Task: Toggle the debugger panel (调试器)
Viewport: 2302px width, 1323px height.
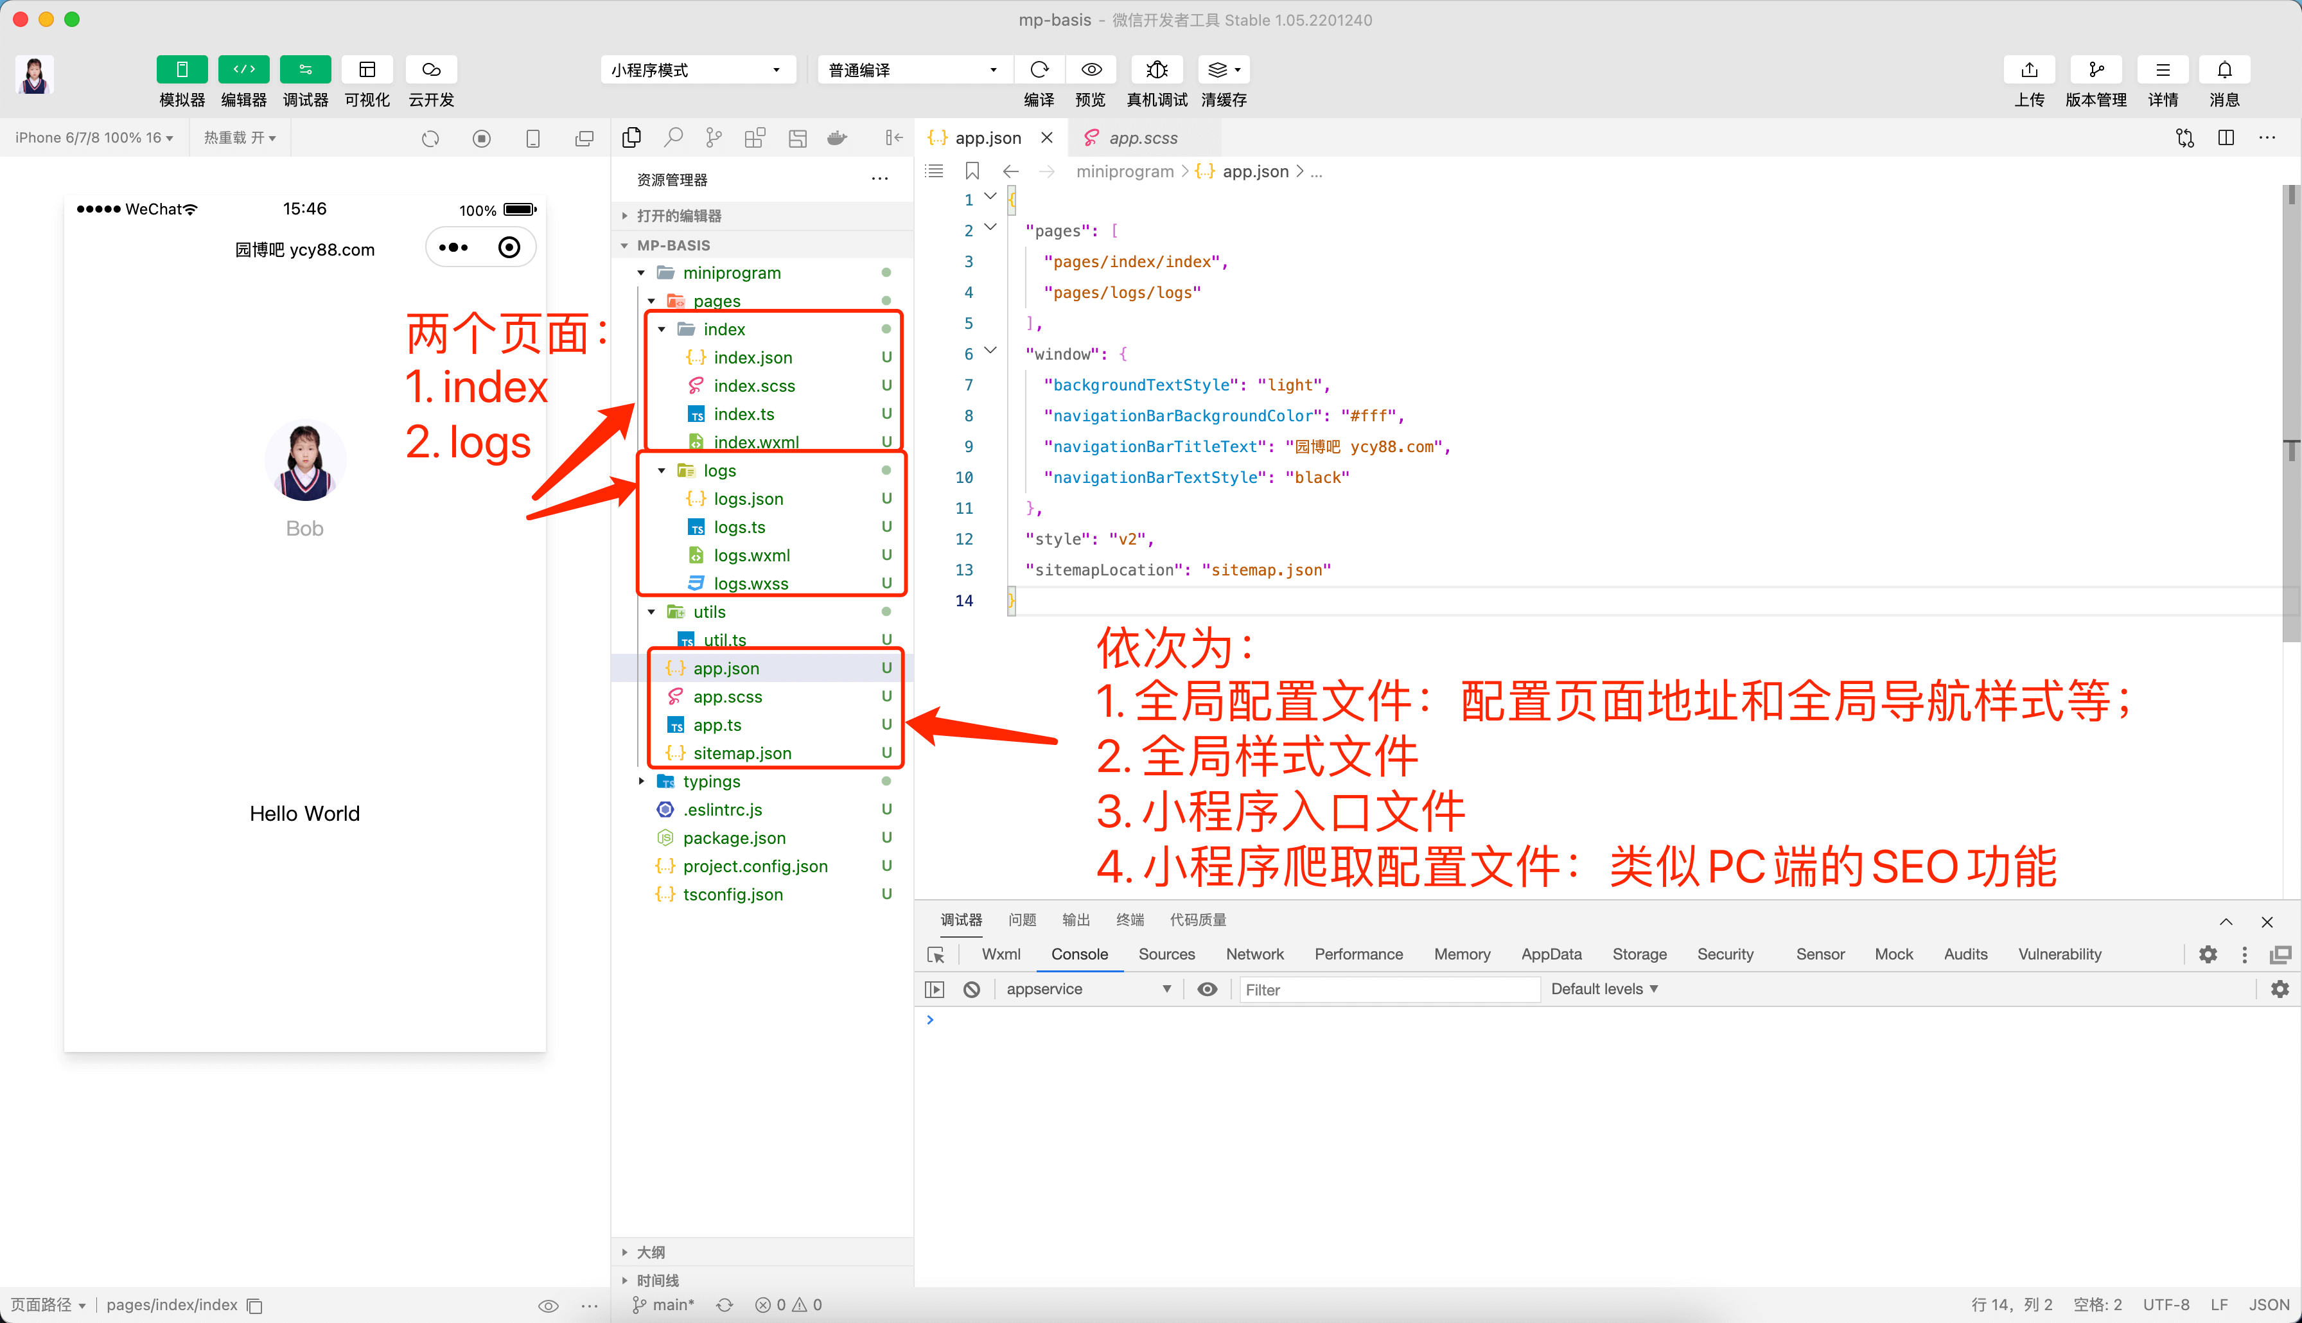Action: click(305, 70)
